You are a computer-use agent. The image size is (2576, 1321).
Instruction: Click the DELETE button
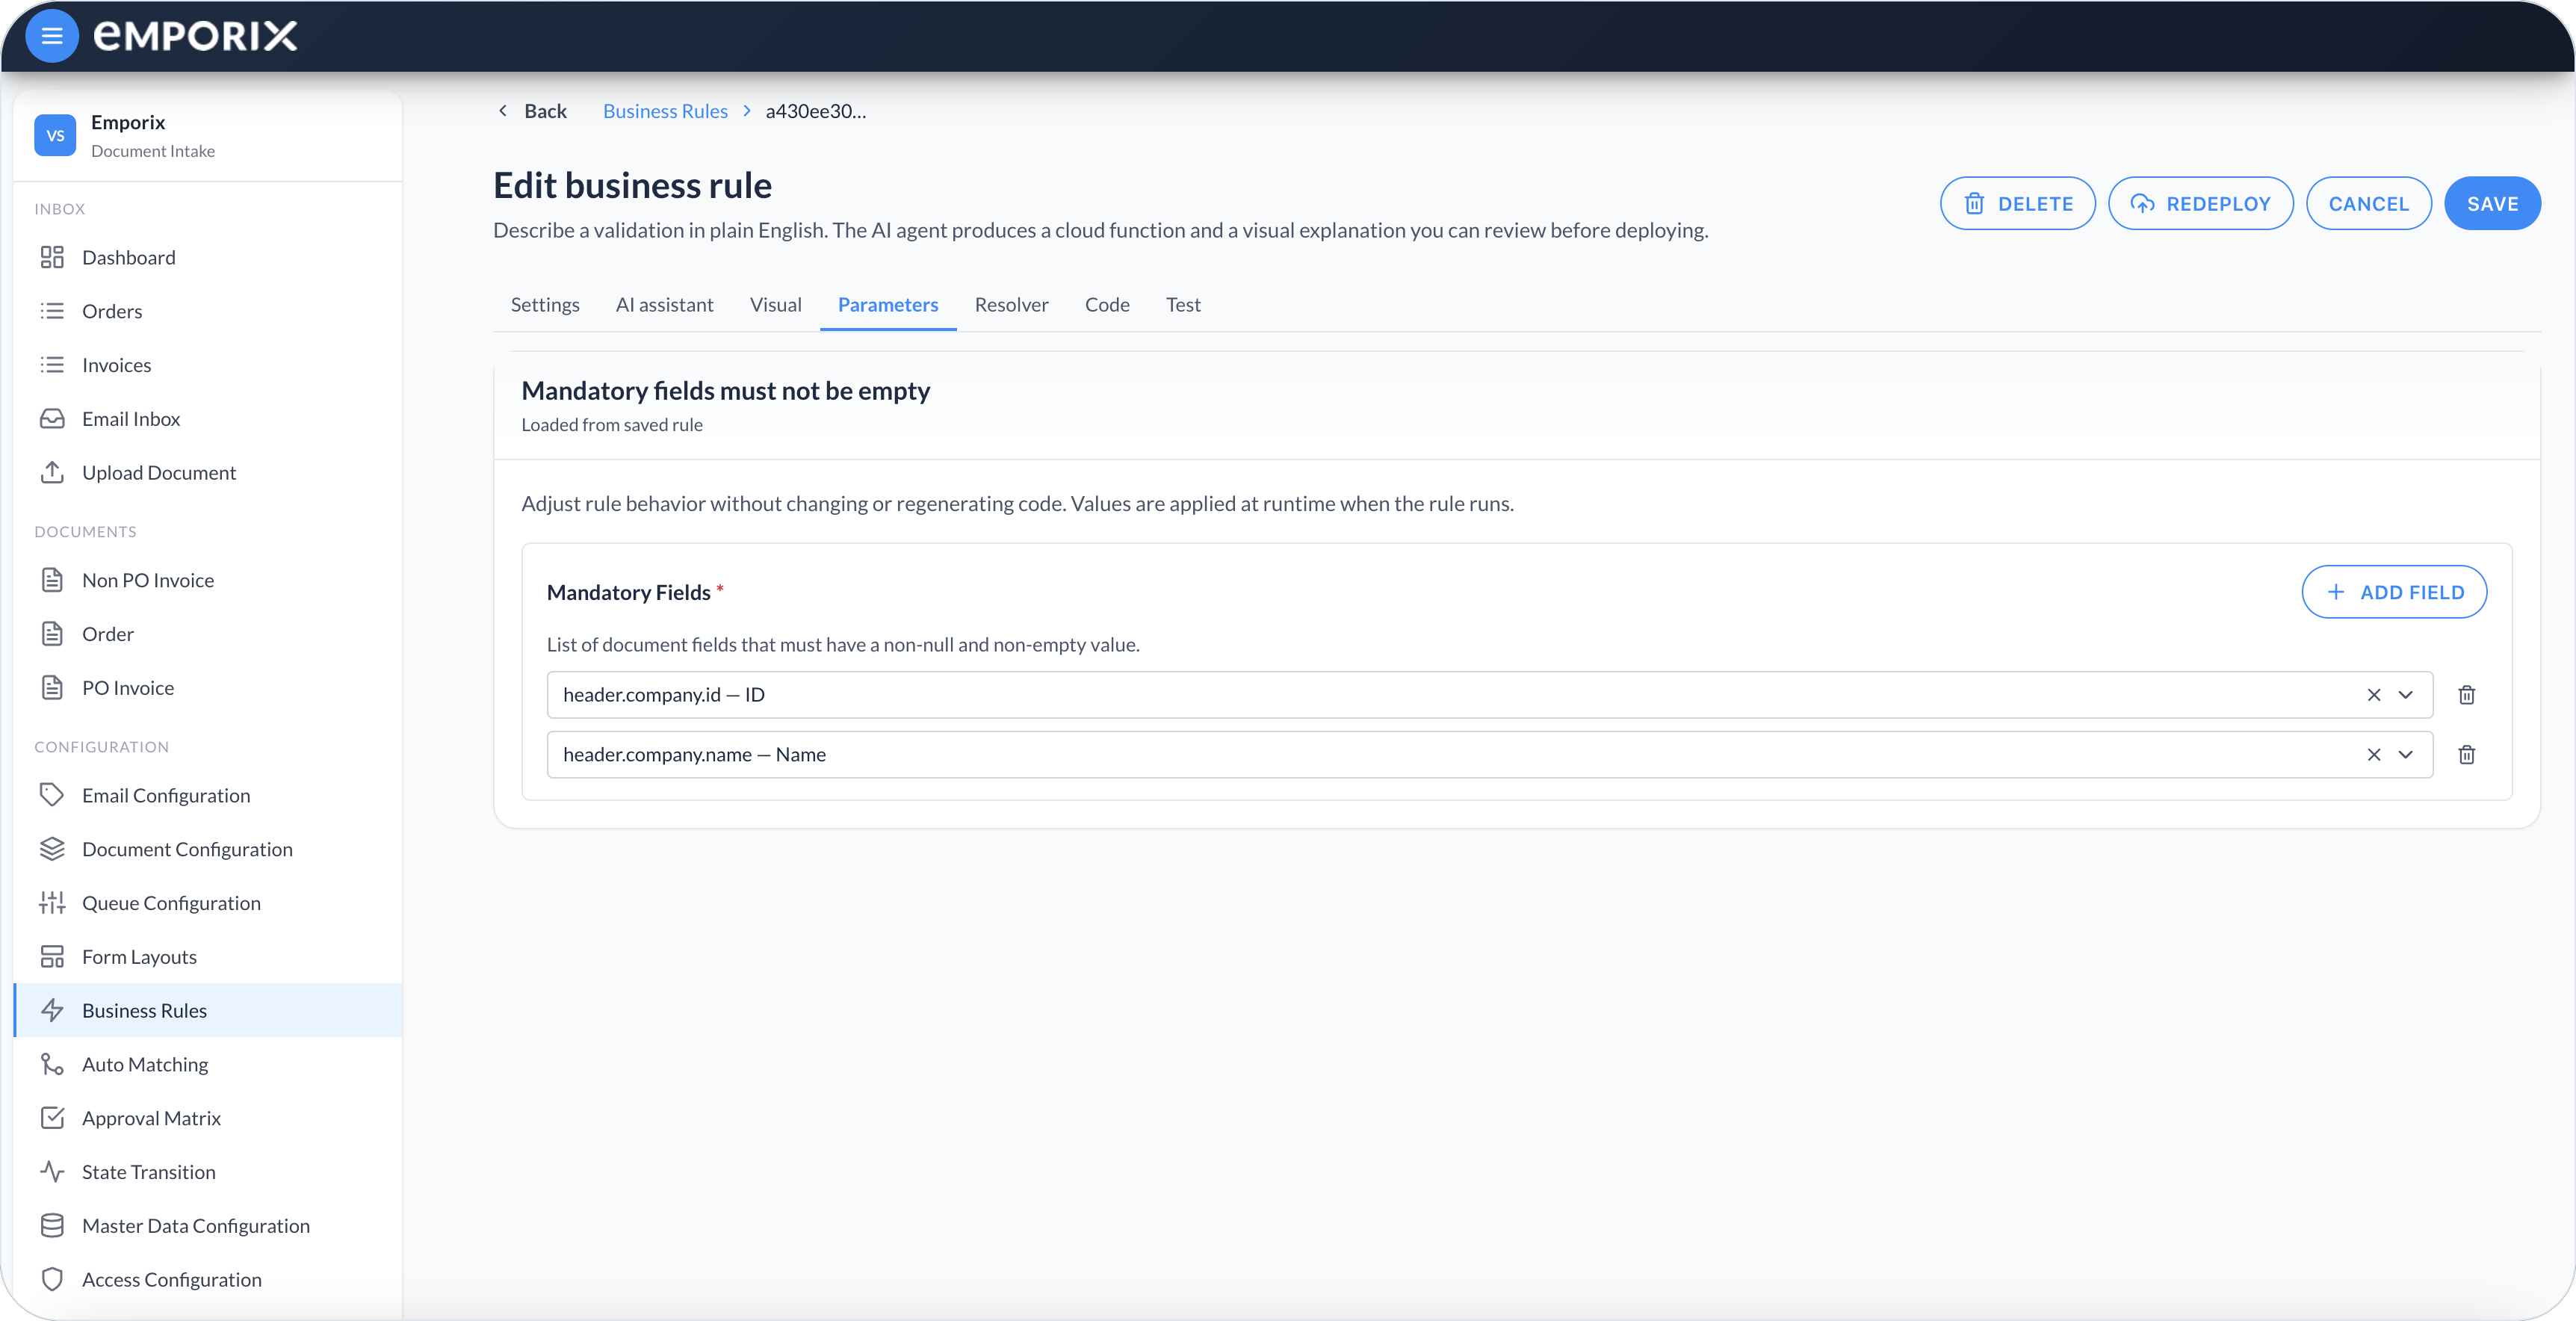(x=2017, y=204)
